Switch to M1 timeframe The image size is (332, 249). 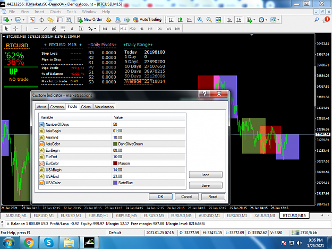(105, 29)
